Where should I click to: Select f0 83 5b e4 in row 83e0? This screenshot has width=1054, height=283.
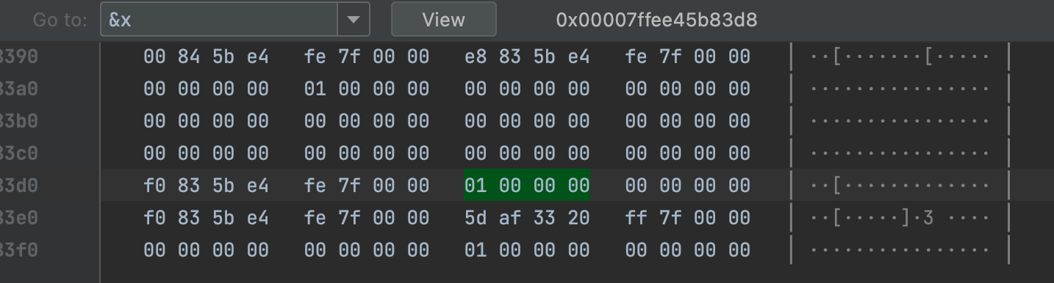coord(207,218)
